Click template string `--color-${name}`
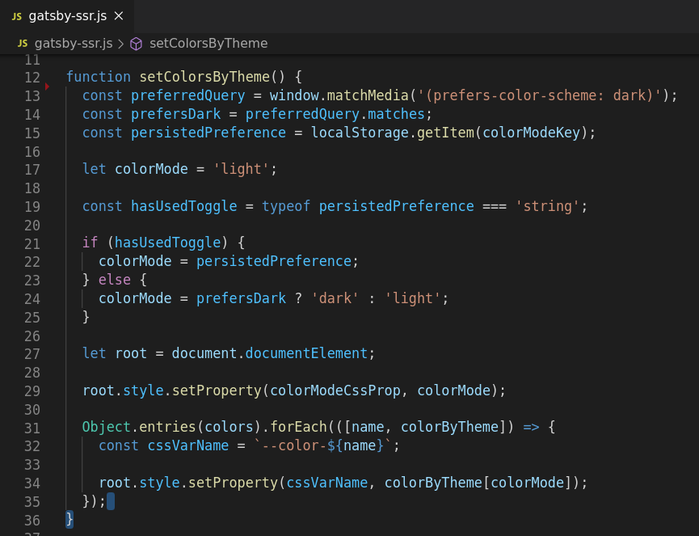This screenshot has width=699, height=536. point(322,446)
